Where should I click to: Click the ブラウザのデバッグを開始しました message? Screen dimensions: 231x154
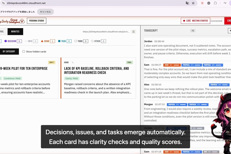tap(17, 12)
